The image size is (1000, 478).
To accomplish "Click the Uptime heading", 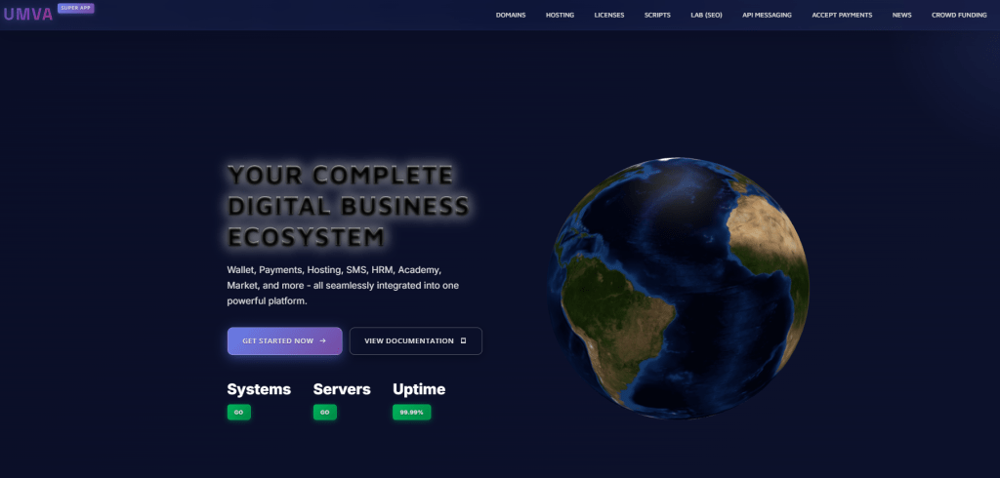I will [x=419, y=389].
